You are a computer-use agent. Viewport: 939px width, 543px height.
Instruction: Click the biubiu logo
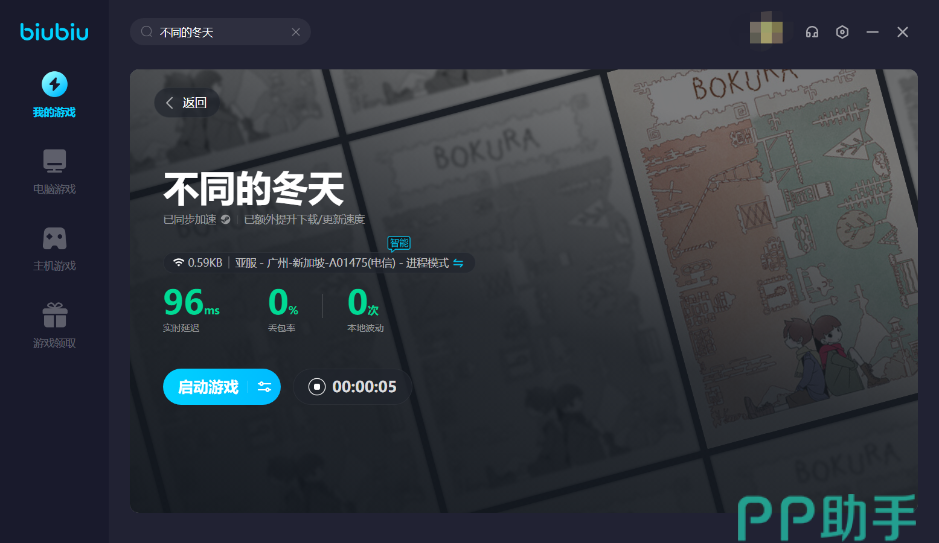[x=54, y=32]
